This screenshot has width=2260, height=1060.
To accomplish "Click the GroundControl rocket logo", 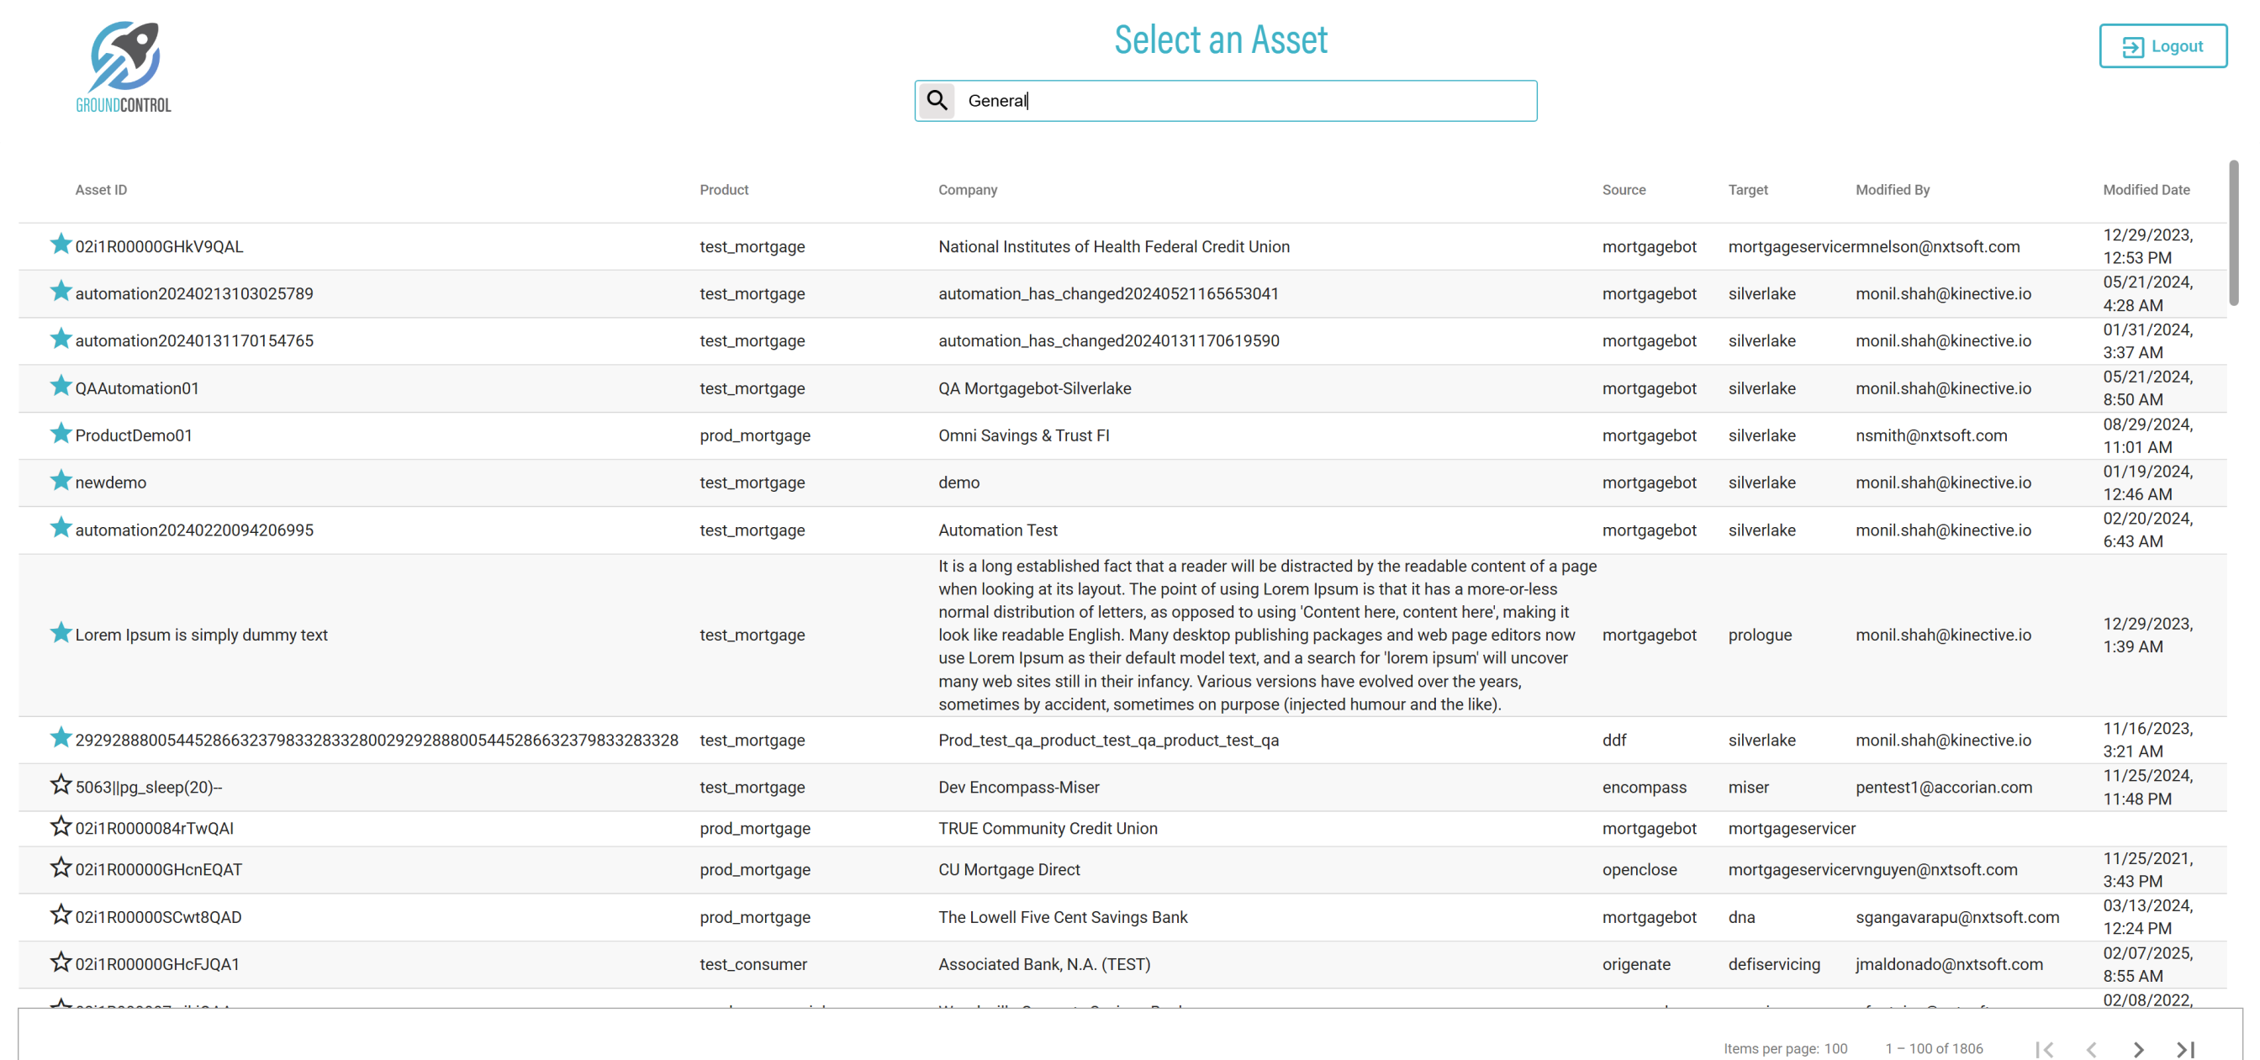I will pos(124,66).
